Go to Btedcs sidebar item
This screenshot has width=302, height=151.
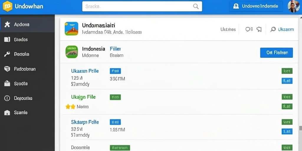point(21,40)
